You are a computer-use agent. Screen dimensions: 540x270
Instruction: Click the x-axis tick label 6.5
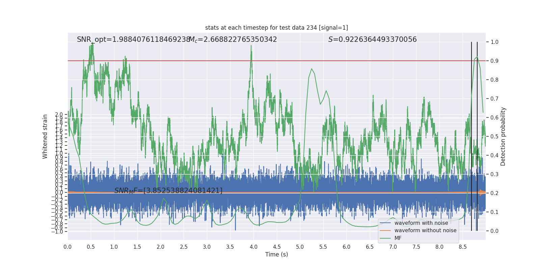click(x=370, y=247)
